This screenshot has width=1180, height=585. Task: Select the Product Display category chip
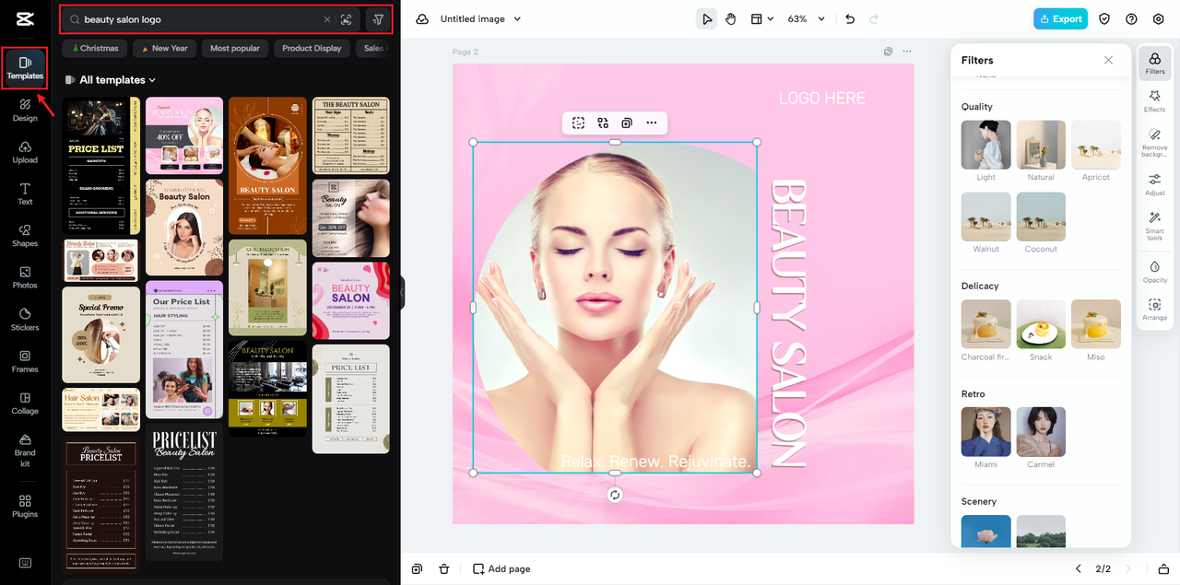[x=312, y=48]
